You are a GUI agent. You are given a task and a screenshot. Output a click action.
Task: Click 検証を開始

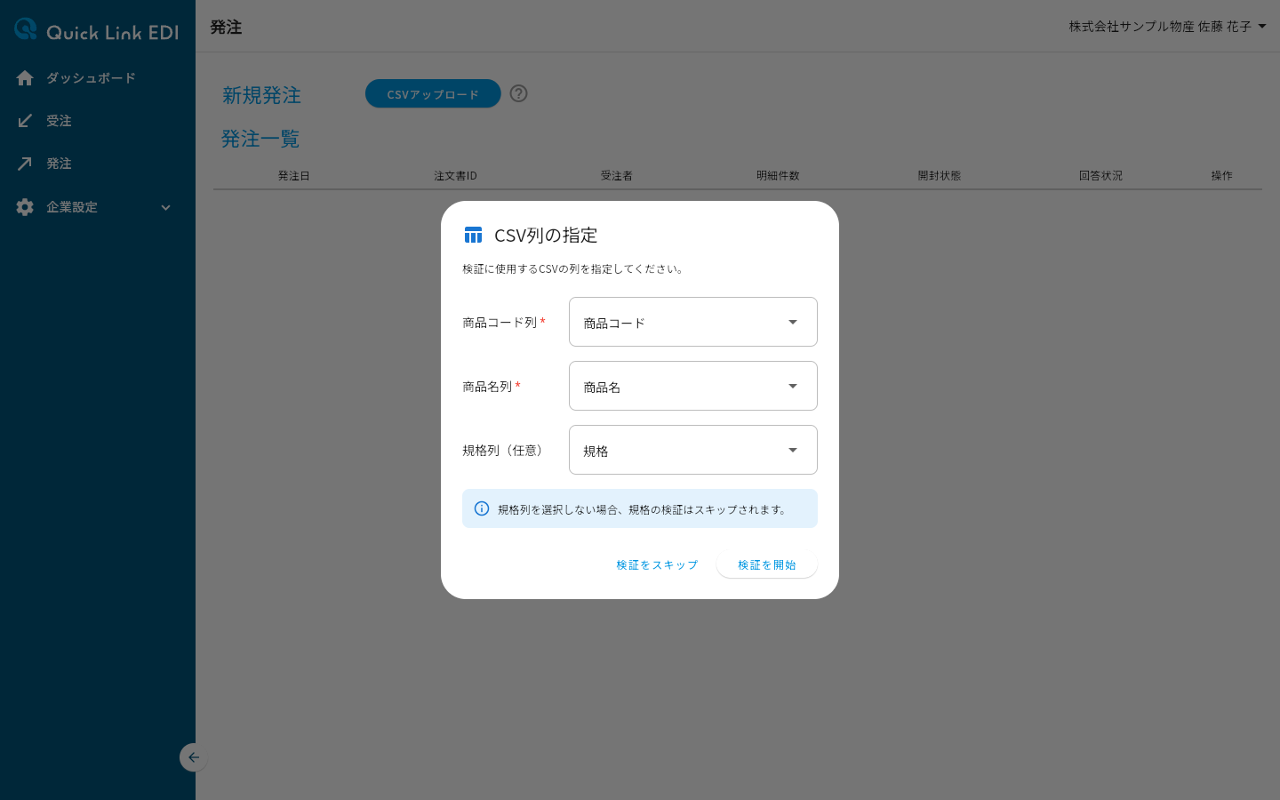(x=766, y=564)
